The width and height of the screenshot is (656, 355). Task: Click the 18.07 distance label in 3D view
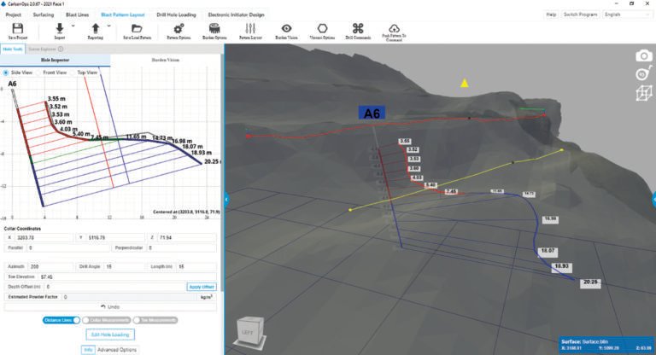[548, 251]
